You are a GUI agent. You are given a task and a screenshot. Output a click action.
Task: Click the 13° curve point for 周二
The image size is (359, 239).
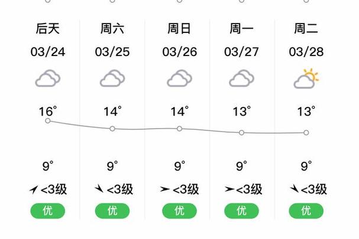pyautogui.click(x=306, y=133)
